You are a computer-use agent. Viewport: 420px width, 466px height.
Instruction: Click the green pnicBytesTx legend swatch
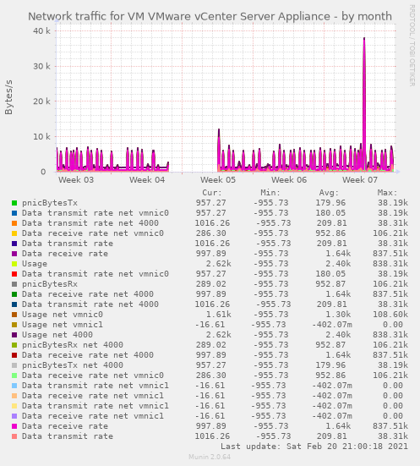pos(14,203)
